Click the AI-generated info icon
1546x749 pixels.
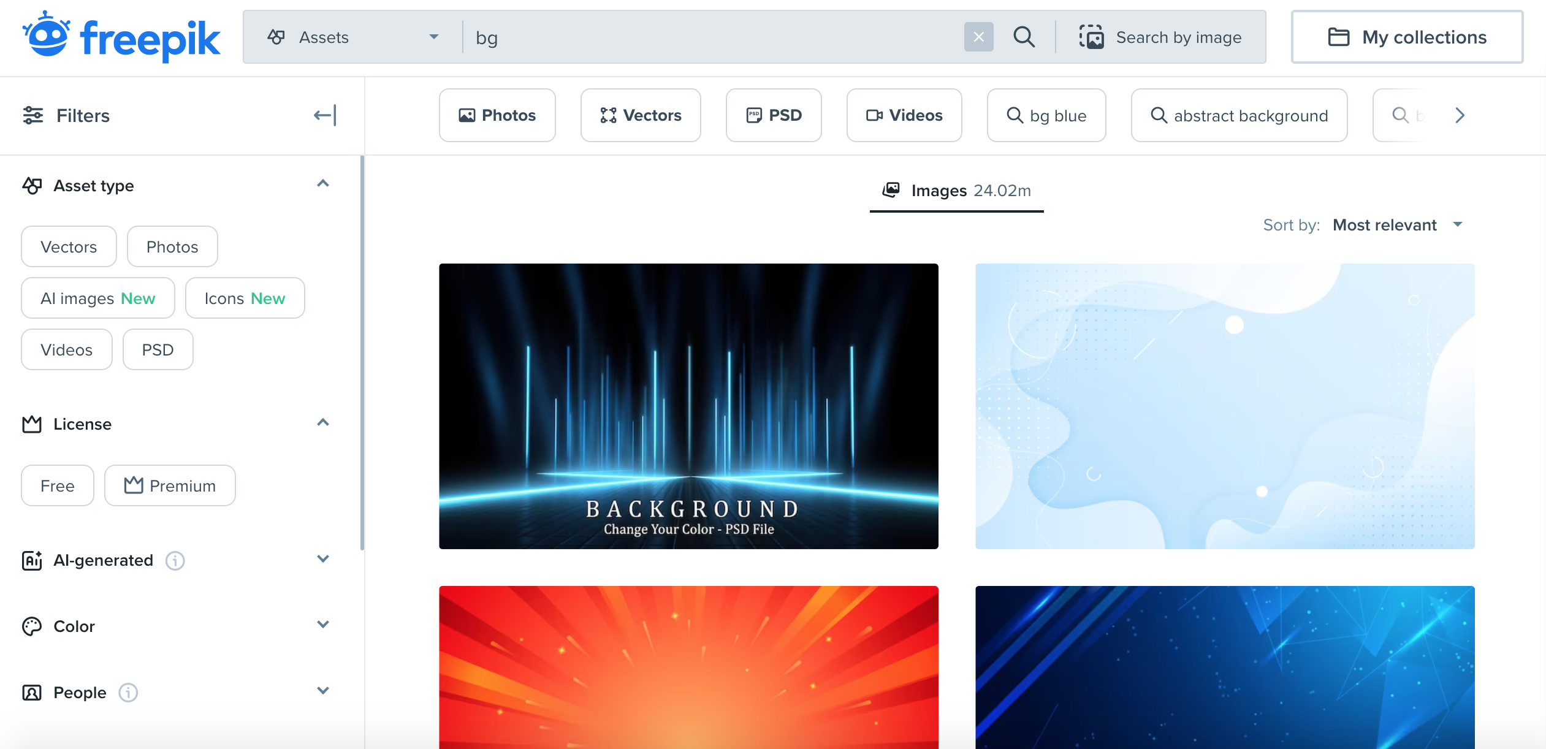175,560
